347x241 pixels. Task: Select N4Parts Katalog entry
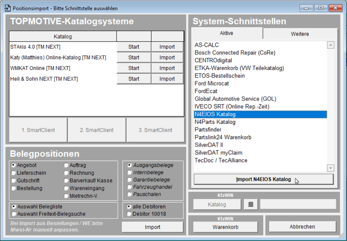click(260, 122)
